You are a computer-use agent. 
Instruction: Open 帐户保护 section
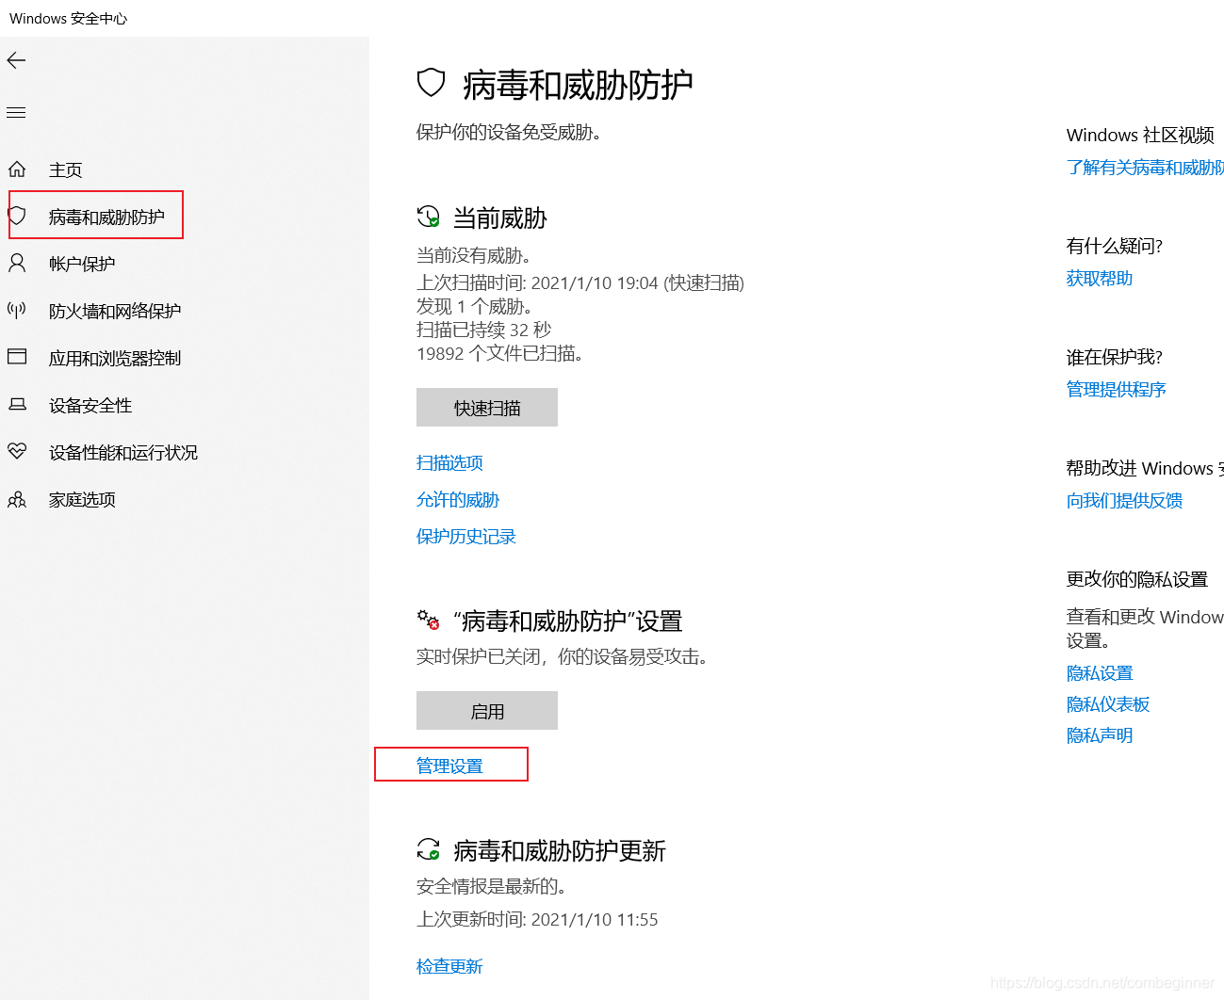coord(82,264)
